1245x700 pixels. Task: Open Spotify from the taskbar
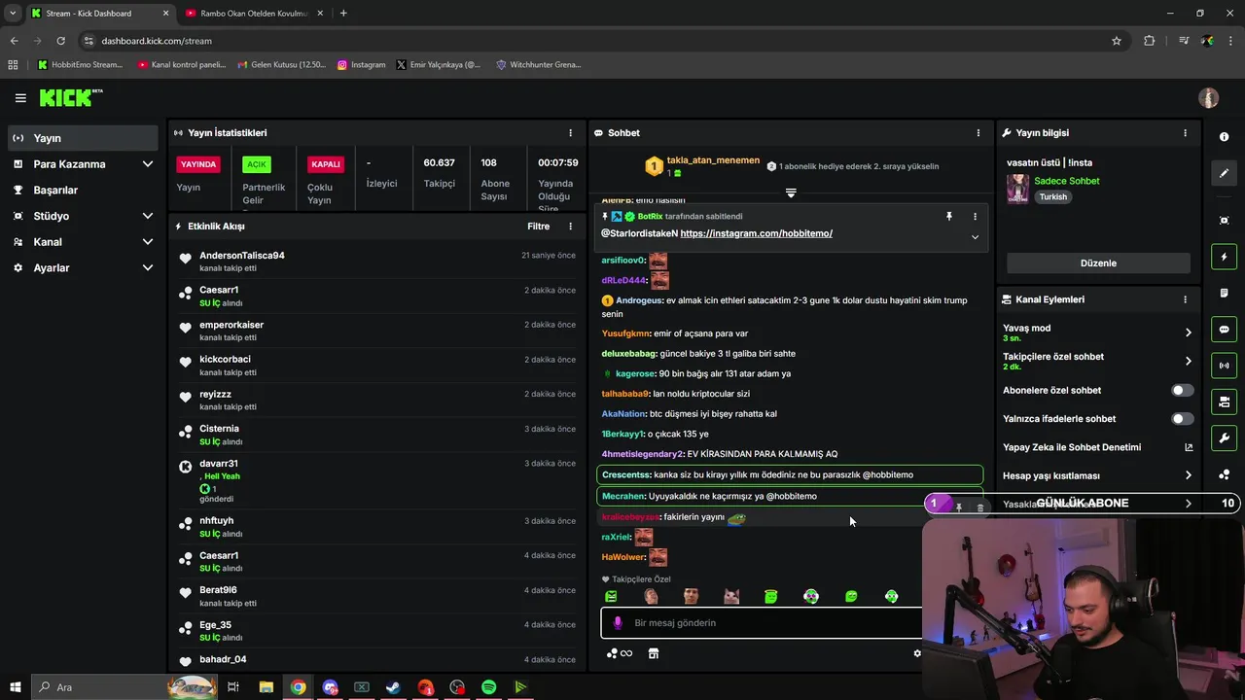click(489, 687)
